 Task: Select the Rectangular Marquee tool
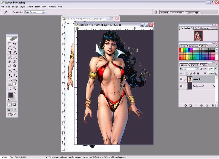[10, 44]
